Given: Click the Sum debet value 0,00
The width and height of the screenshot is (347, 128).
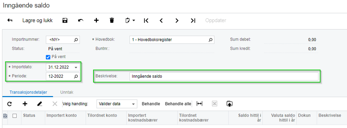Looking at the screenshot, I should (312, 40).
